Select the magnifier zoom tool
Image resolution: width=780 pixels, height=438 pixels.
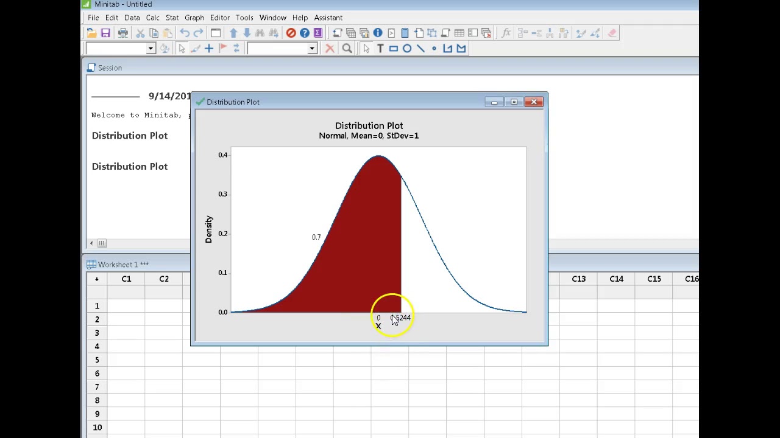347,49
